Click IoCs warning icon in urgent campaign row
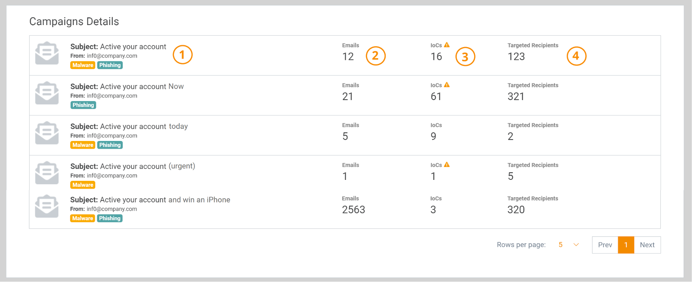This screenshot has height=282, width=692. (x=447, y=165)
